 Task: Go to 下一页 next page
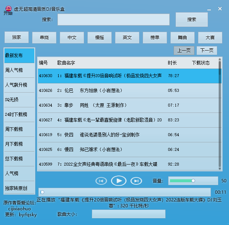[x=207, y=51]
